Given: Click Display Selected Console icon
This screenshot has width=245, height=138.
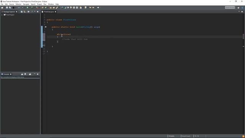Looking at the screenshot, I should click(x=25, y=74).
